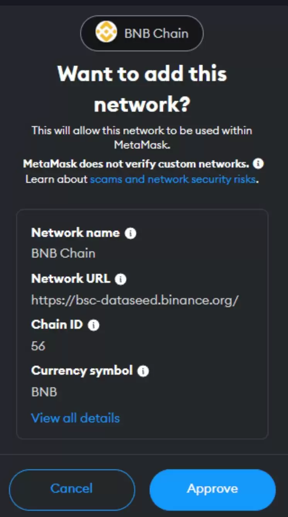The height and width of the screenshot is (517, 288).
Task: Click the Network name field label
Action: point(76,232)
